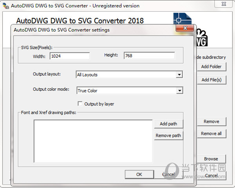This screenshot has width=235, height=188.
Task: Open the Output color mode dropdown arrow
Action: (179, 91)
